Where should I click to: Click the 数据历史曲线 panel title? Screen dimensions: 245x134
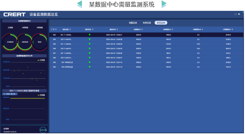pyautogui.click(x=25, y=91)
